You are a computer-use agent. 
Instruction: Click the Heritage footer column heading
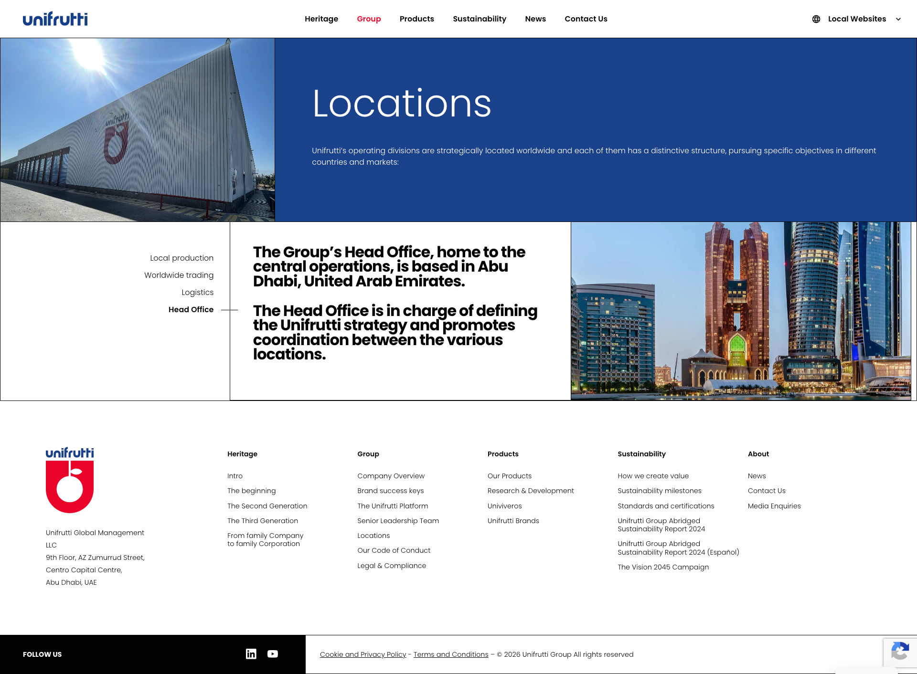click(242, 454)
